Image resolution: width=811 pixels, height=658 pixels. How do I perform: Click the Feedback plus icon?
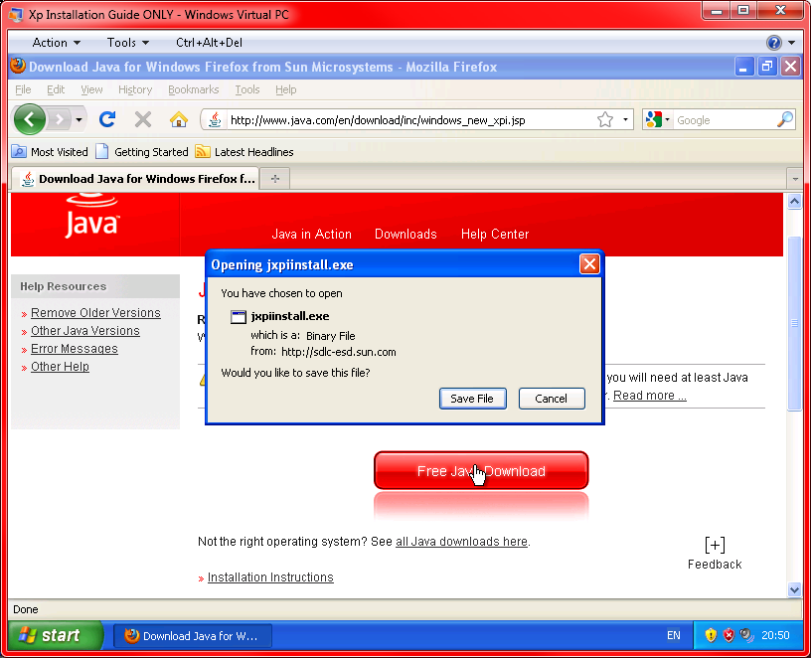[715, 545]
